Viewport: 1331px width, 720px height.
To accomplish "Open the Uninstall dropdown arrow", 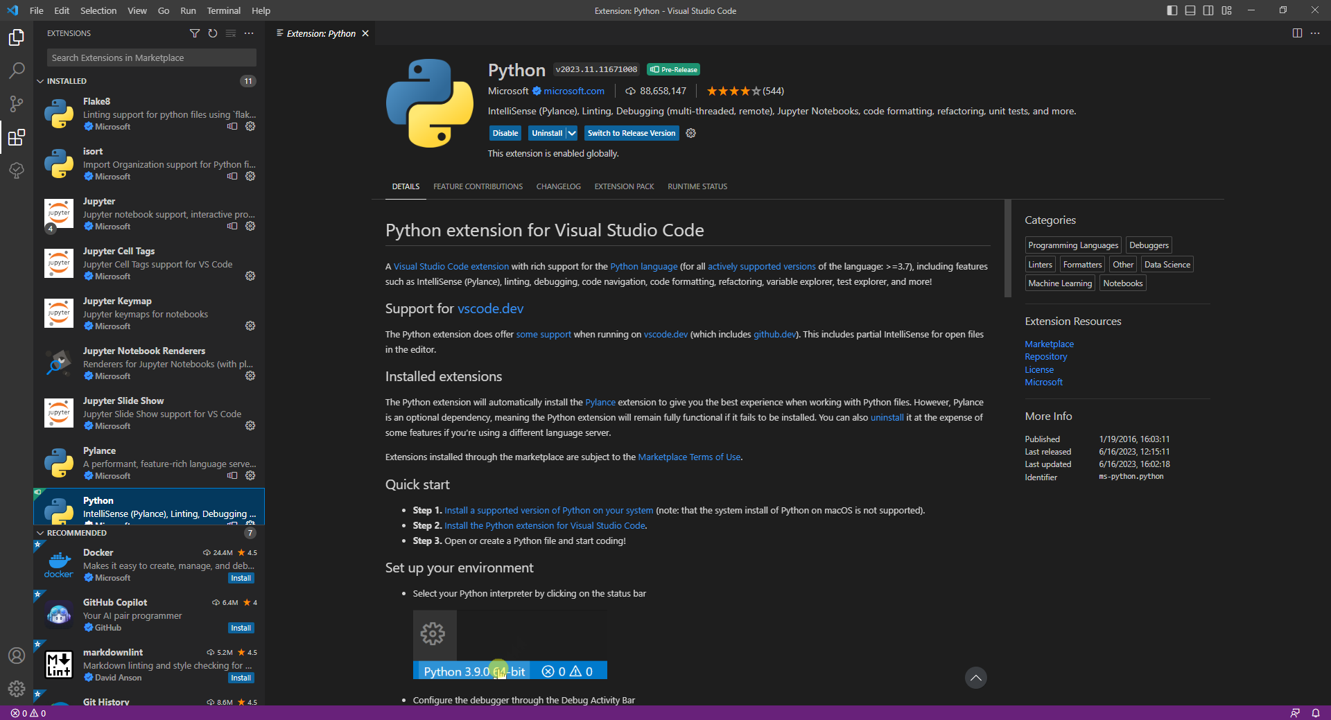I will [x=572, y=133].
